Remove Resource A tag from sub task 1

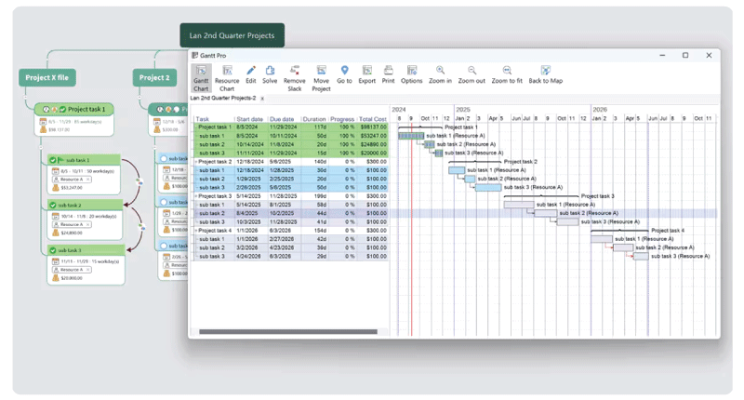pyautogui.click(x=87, y=180)
